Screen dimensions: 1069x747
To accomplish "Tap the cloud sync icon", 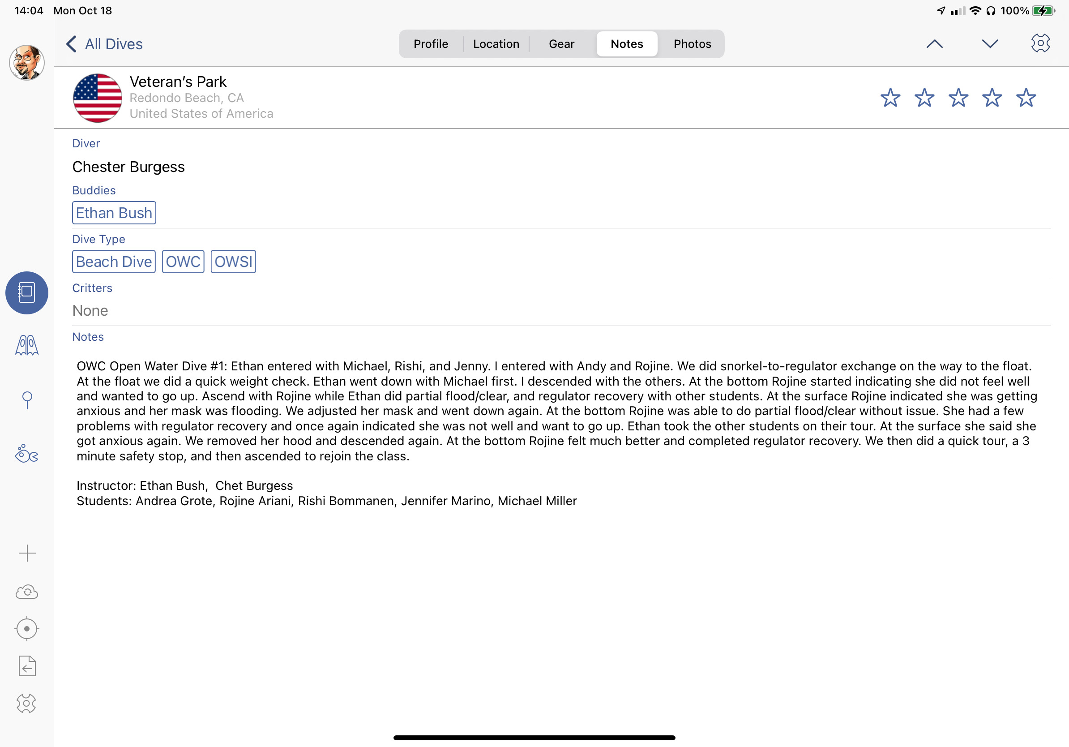I will coord(26,592).
